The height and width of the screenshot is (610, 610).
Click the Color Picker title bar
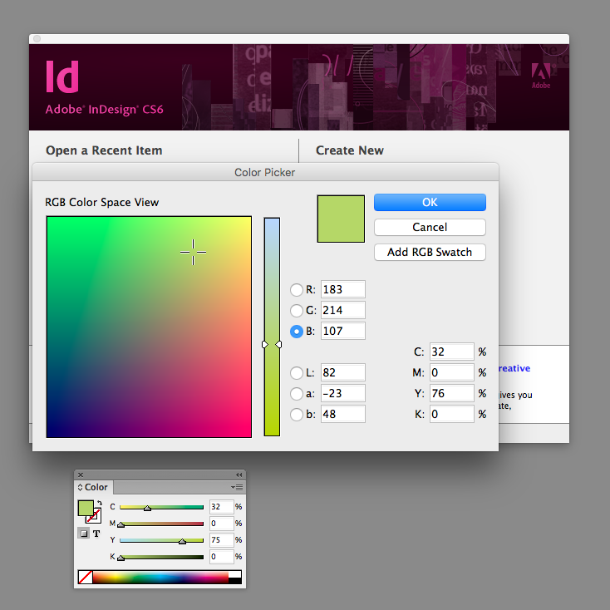(265, 172)
